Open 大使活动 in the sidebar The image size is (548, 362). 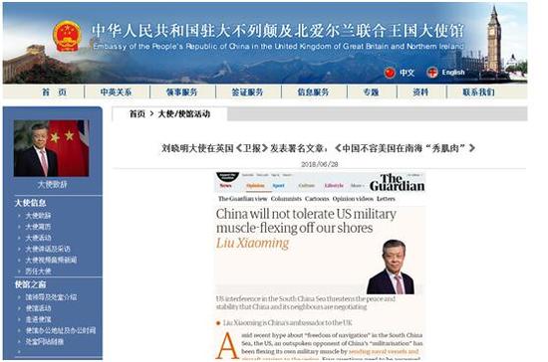click(x=38, y=238)
